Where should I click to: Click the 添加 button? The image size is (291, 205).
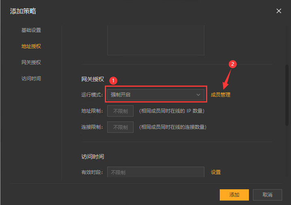tap(234, 195)
